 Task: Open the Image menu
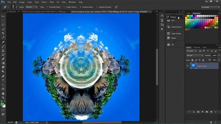22,2
